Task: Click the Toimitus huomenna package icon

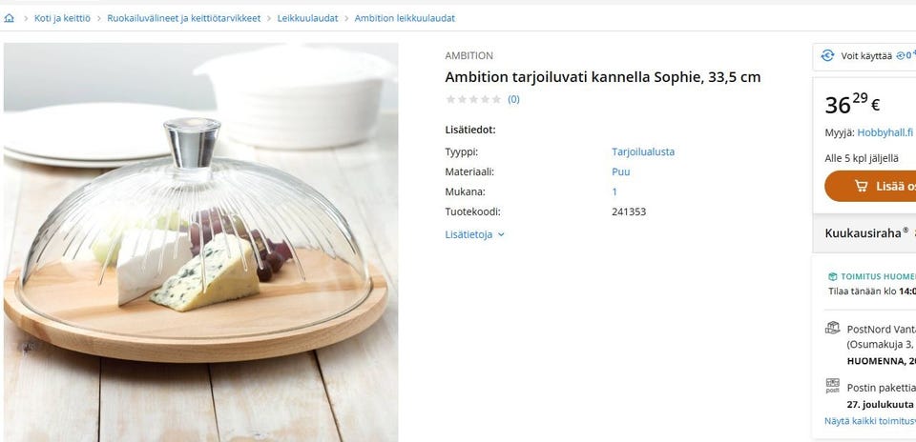Action: [x=832, y=276]
